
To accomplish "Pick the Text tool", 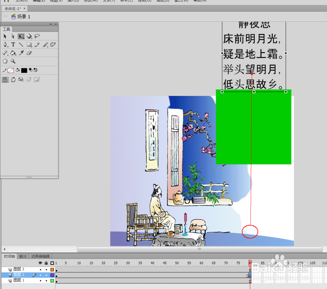I will [13, 45].
